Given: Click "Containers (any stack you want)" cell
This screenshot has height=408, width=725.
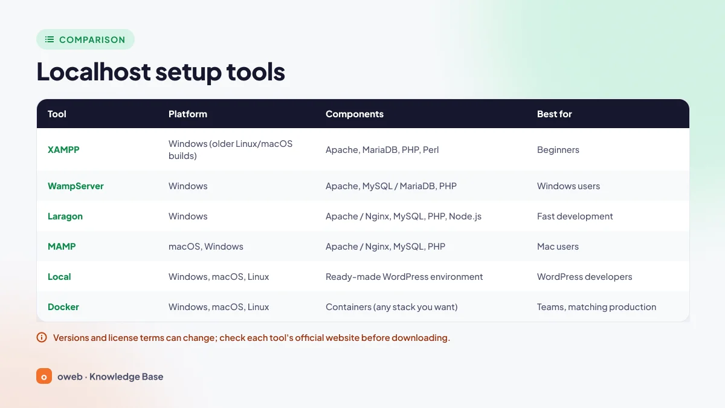Looking at the screenshot, I should pos(391,307).
